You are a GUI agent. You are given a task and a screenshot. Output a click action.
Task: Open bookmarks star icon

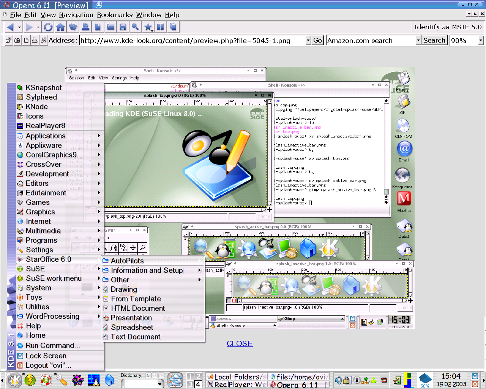tap(148, 27)
